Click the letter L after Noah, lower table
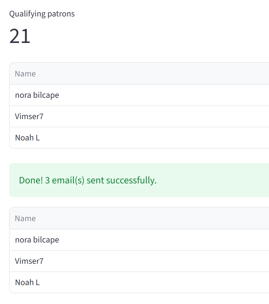 (x=38, y=282)
